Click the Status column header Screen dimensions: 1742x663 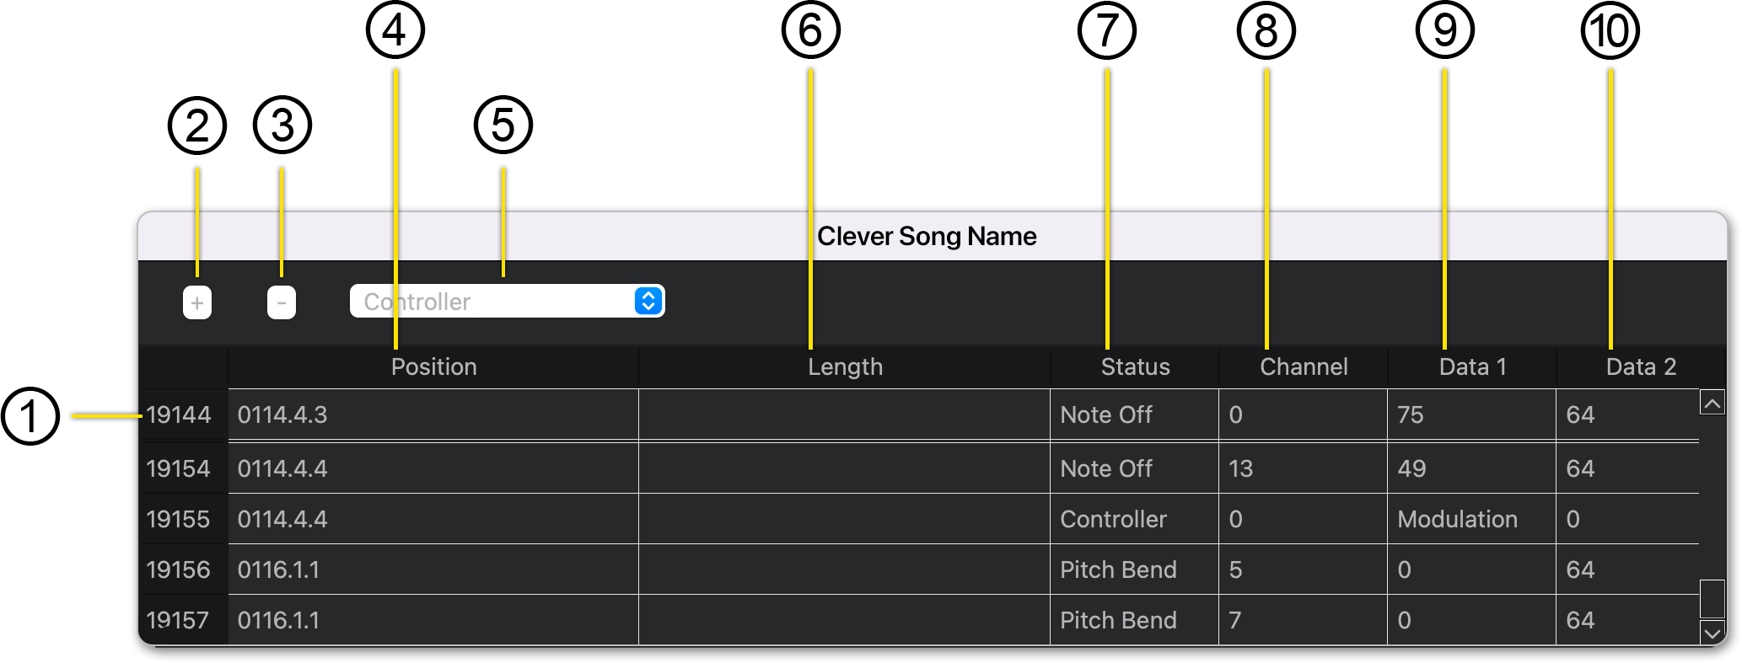tap(1135, 367)
